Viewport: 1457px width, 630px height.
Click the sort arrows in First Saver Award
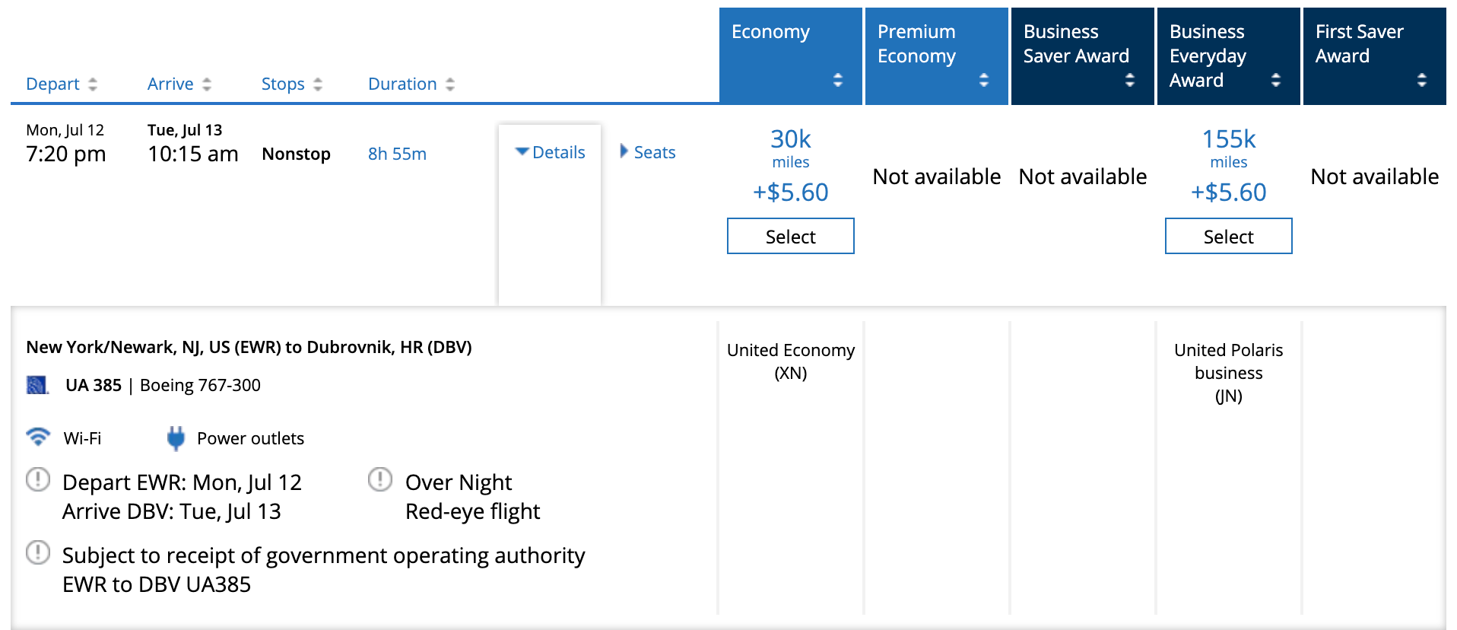tap(1421, 80)
